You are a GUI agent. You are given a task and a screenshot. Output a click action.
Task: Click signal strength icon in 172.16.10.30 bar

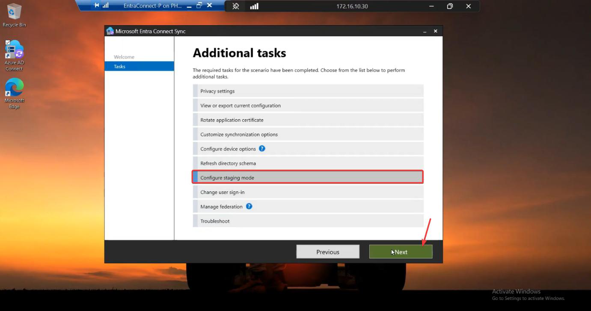[x=254, y=6]
